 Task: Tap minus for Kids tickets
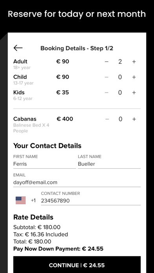point(106,93)
